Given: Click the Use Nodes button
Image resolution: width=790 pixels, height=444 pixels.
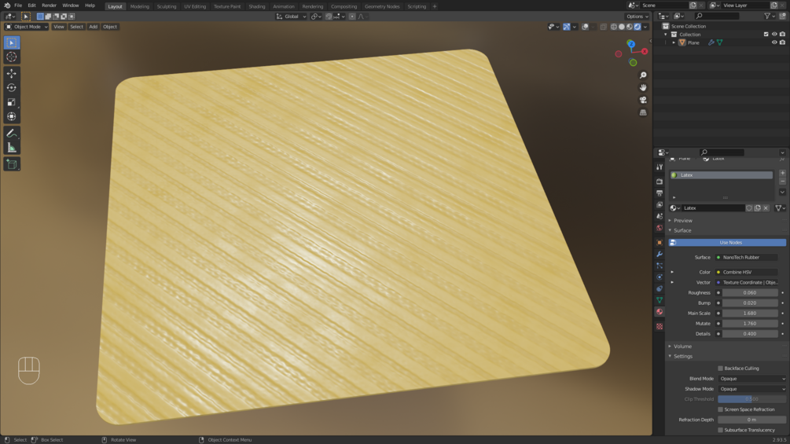Looking at the screenshot, I should click(x=727, y=243).
